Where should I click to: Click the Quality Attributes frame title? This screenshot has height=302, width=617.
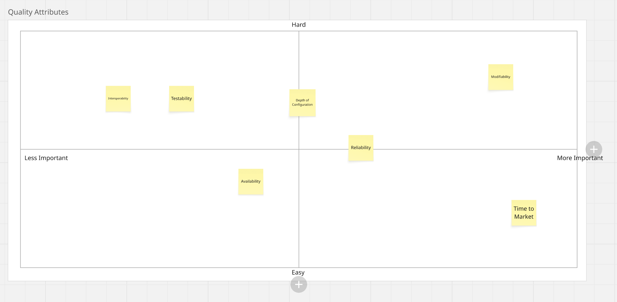pos(38,12)
